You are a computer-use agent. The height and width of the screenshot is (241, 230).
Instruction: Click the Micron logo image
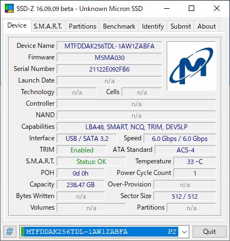191,66
